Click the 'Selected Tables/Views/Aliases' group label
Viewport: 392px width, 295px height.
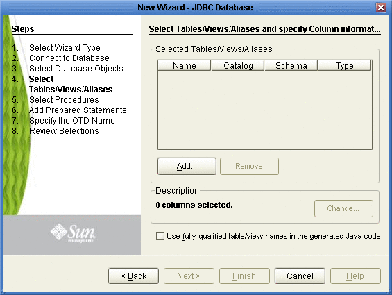214,49
